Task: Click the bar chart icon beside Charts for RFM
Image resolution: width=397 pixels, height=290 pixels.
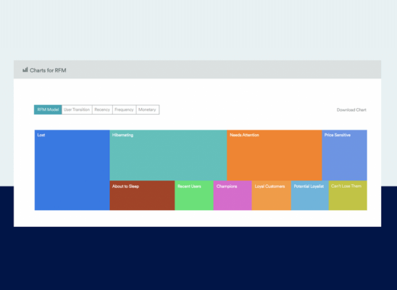Action: pos(25,70)
